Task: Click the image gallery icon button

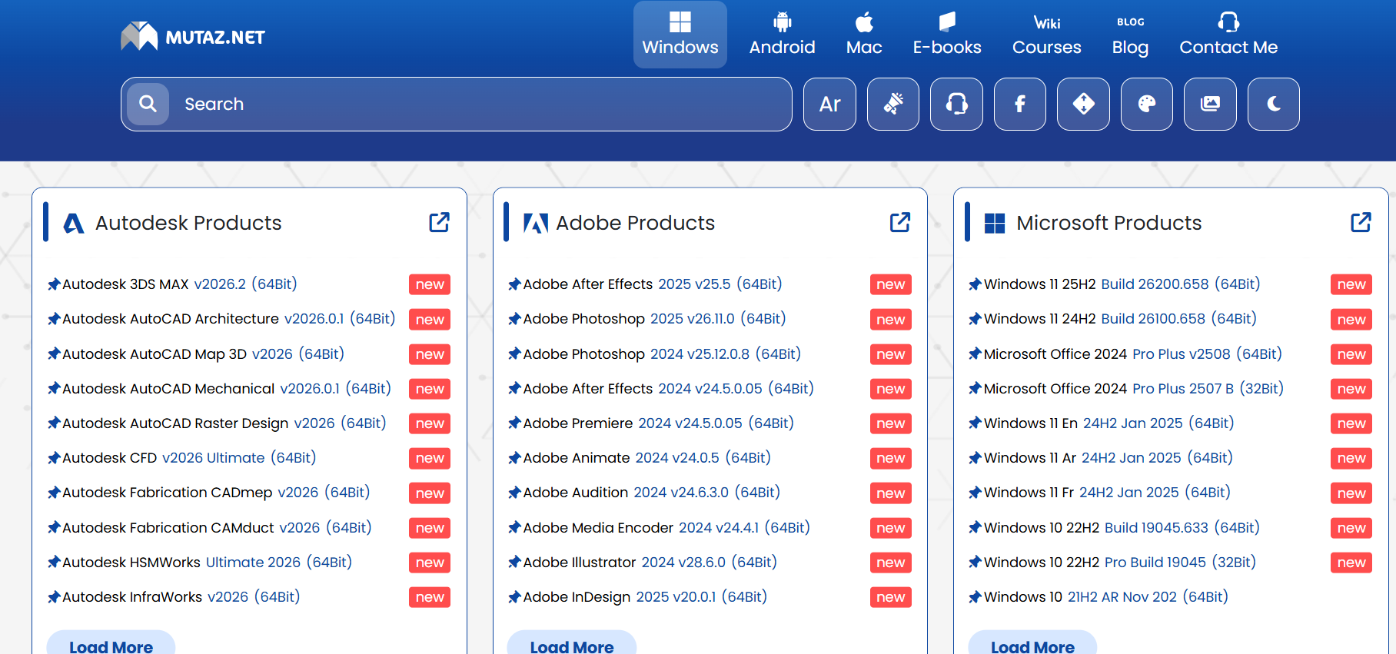Action: [x=1210, y=104]
